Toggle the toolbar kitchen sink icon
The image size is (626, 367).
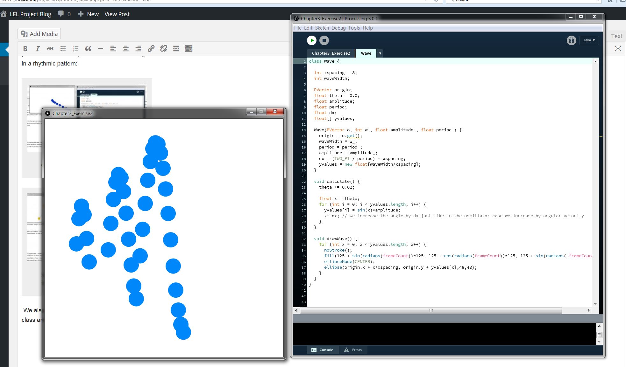click(x=189, y=49)
